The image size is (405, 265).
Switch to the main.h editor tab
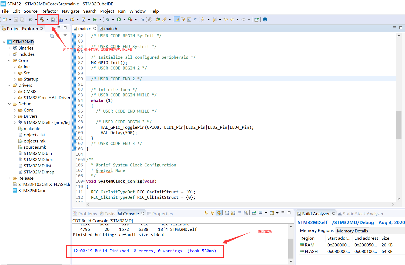108,29
